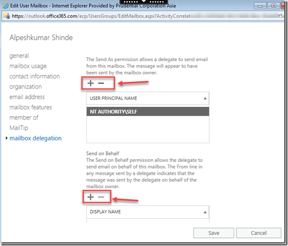This screenshot has height=246, width=288.
Task: Select the NT AUTHORITY\SELF row
Action: click(x=148, y=112)
